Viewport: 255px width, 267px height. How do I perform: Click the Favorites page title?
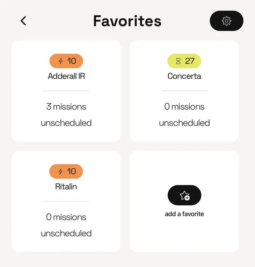pos(127,21)
